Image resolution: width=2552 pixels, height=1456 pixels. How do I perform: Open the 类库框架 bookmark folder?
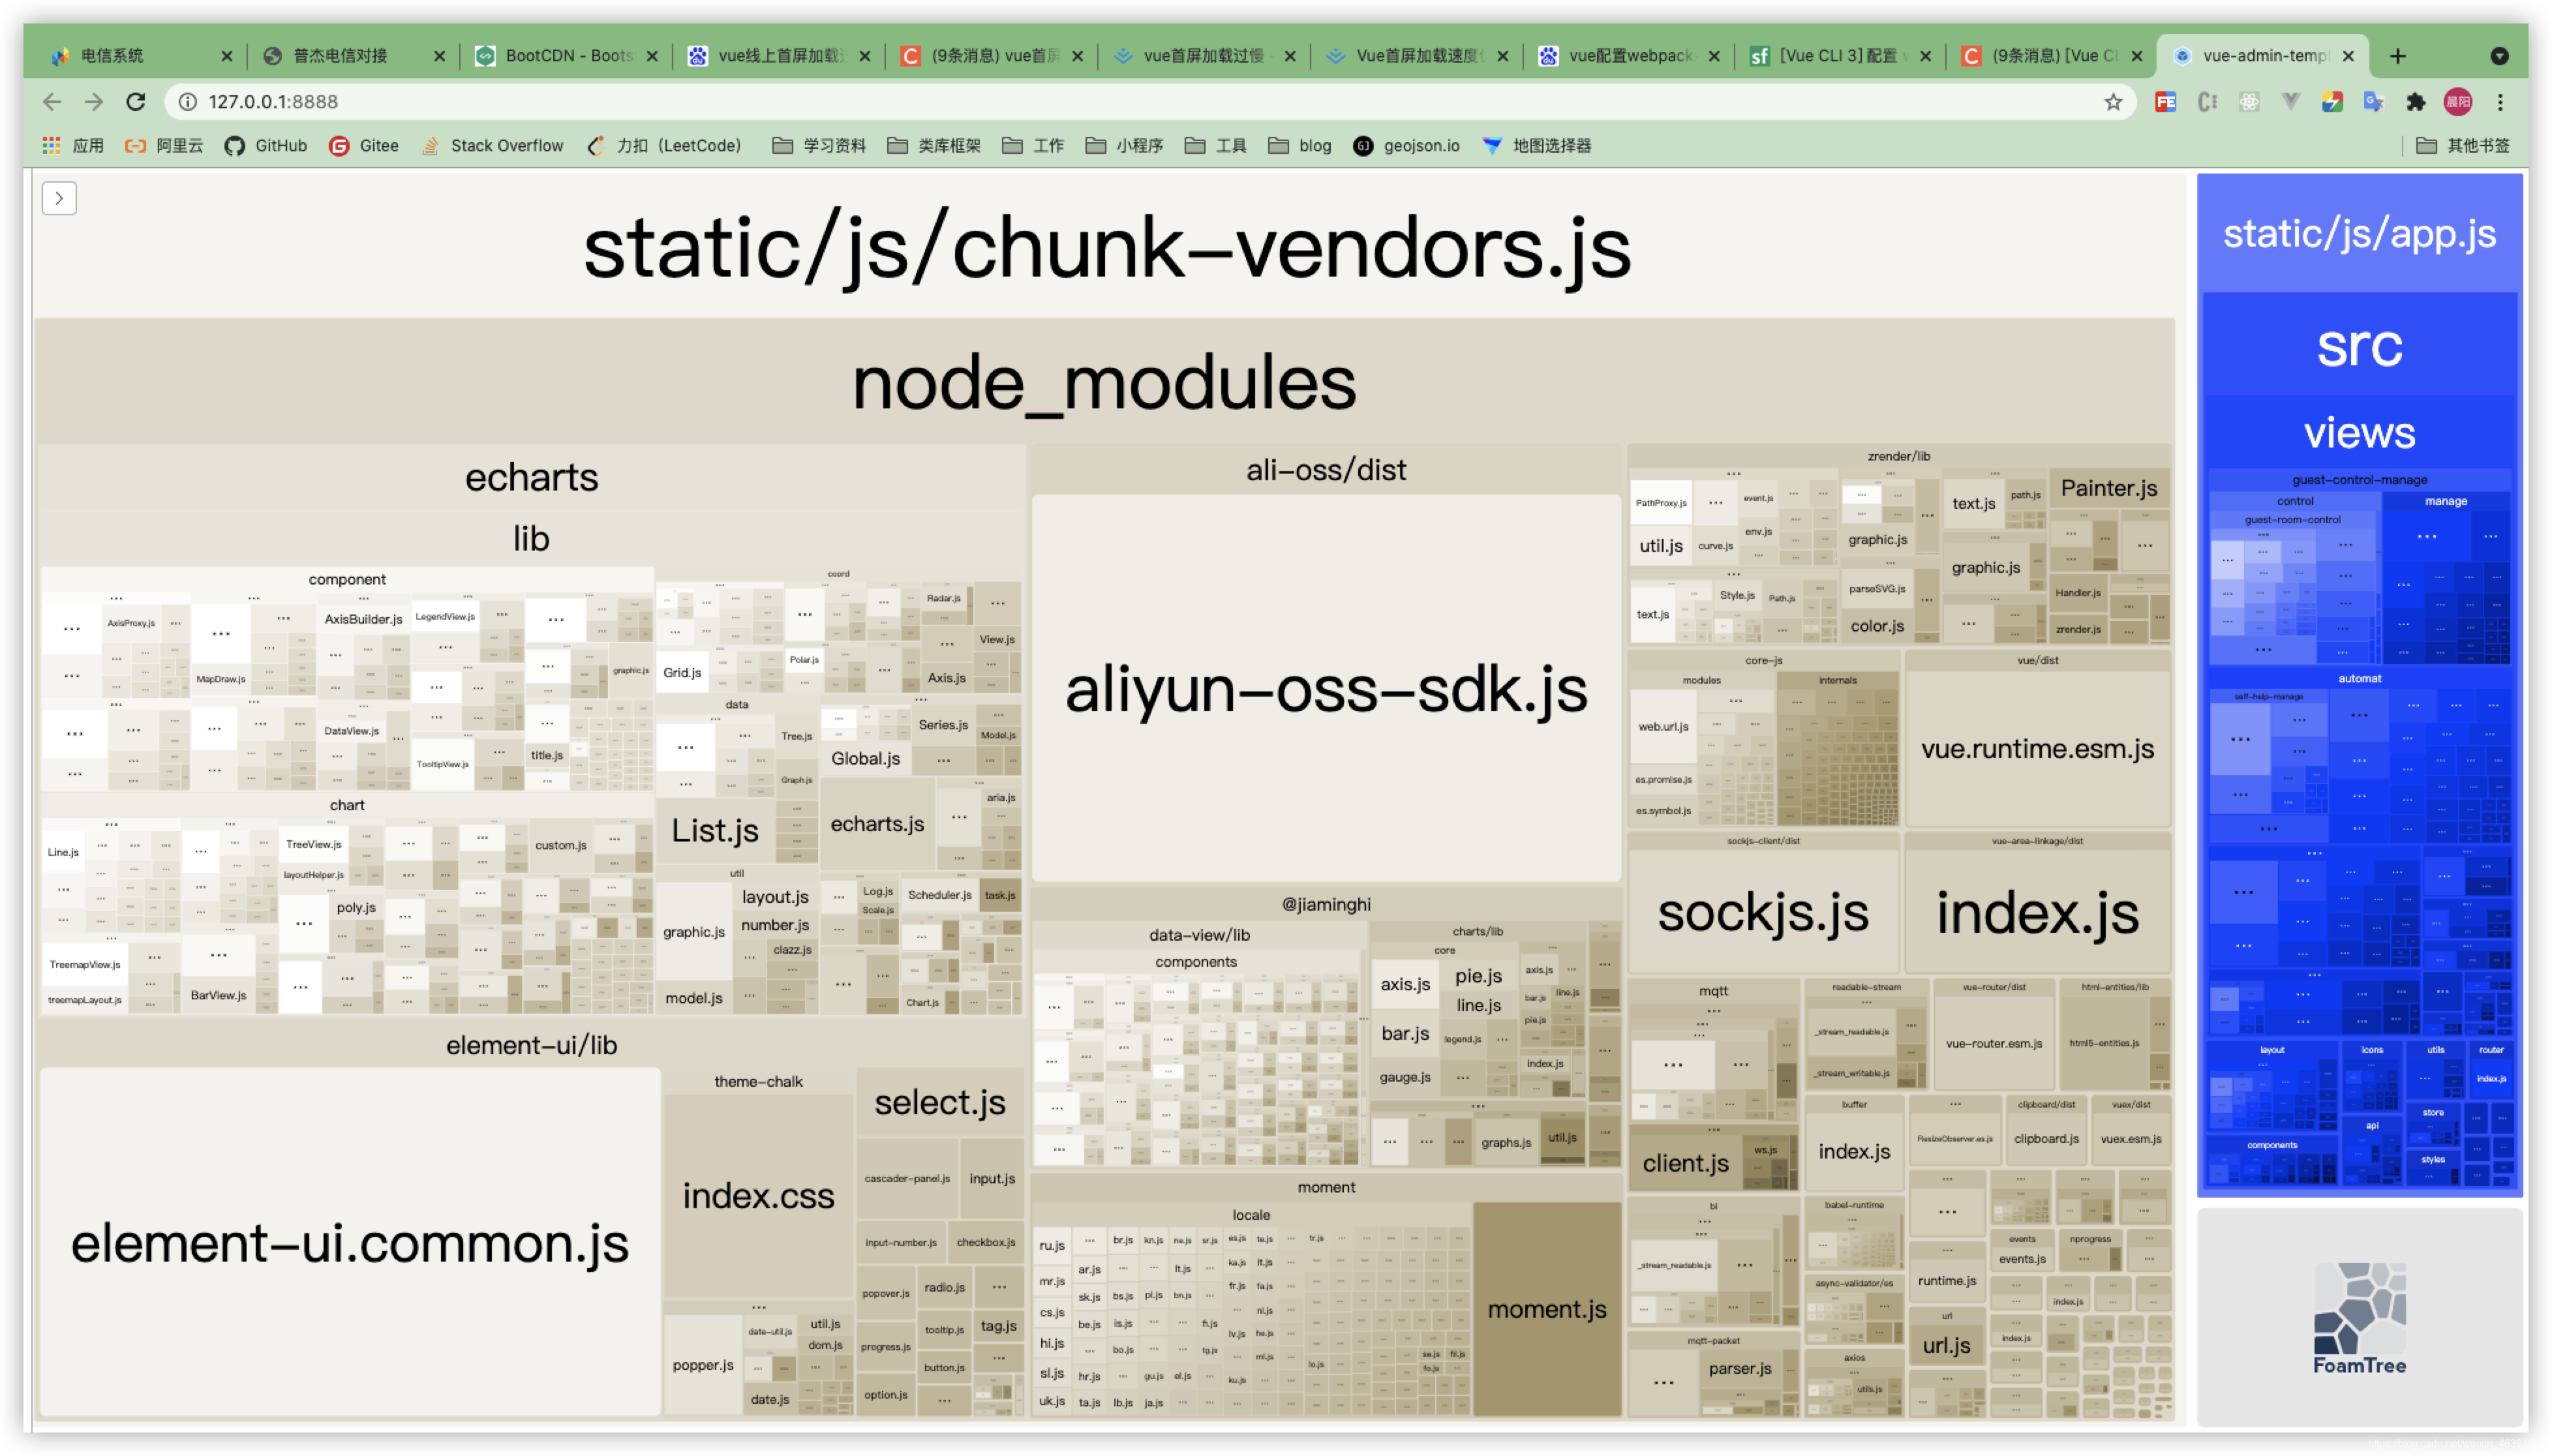pos(934,146)
